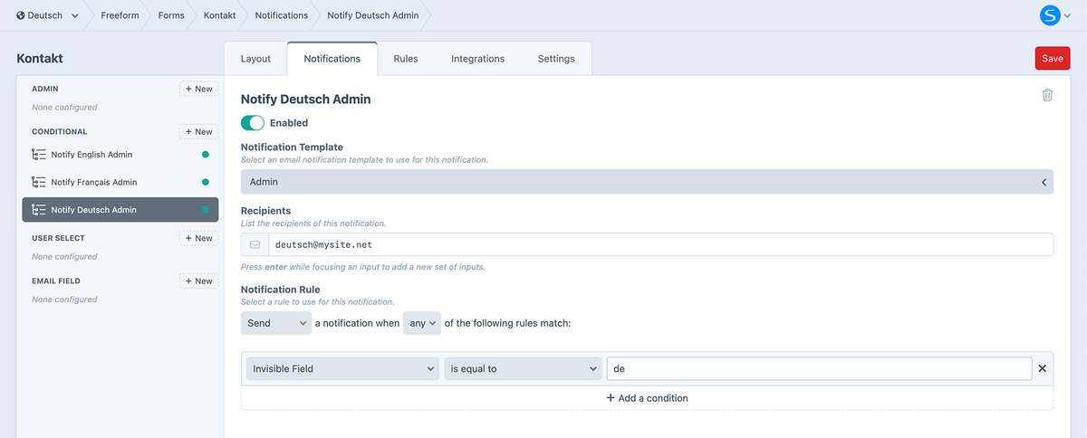Click the trash delete notification icon
1087x438 pixels.
tap(1047, 95)
